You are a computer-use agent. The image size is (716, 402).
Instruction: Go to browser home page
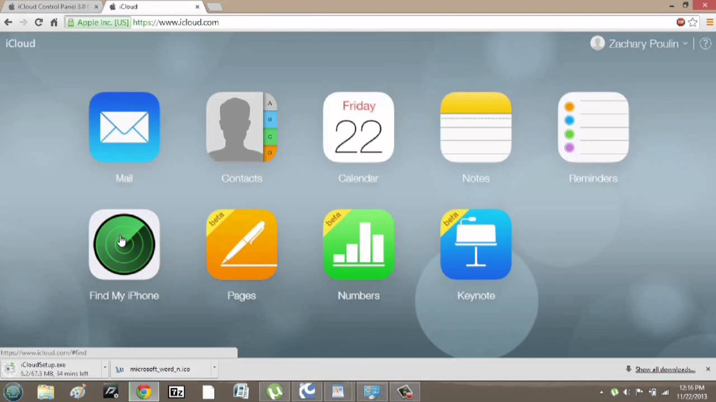(54, 22)
